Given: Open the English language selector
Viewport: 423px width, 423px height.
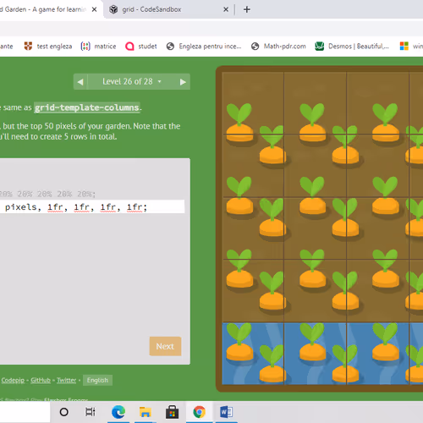Looking at the screenshot, I should tap(97, 380).
